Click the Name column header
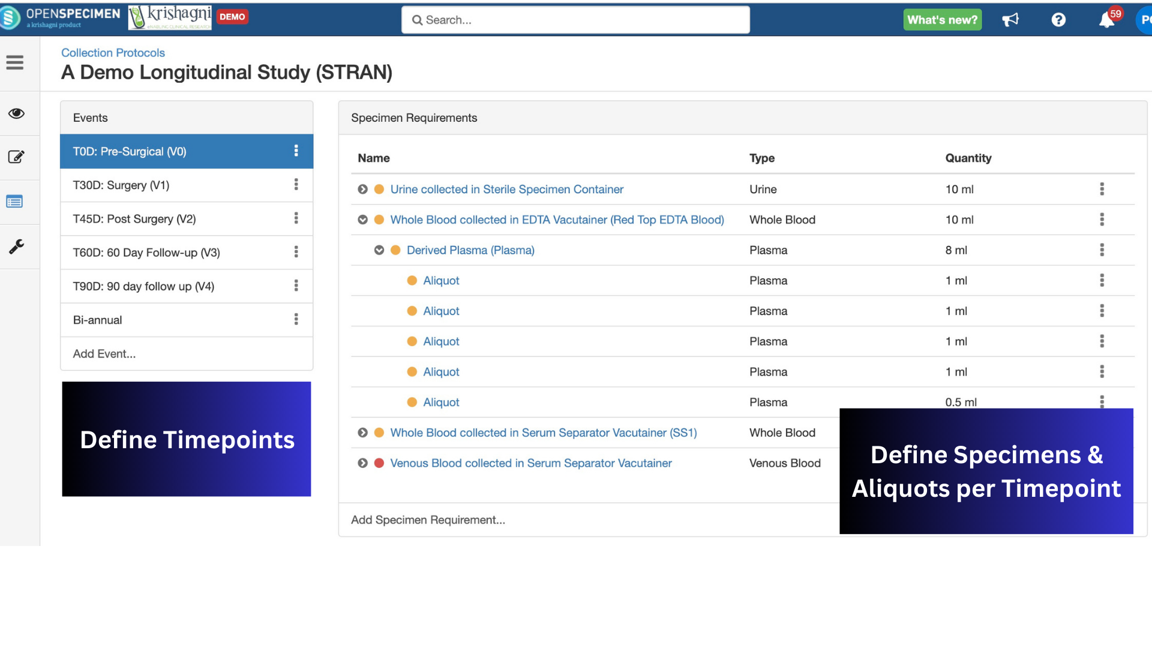 click(373, 158)
